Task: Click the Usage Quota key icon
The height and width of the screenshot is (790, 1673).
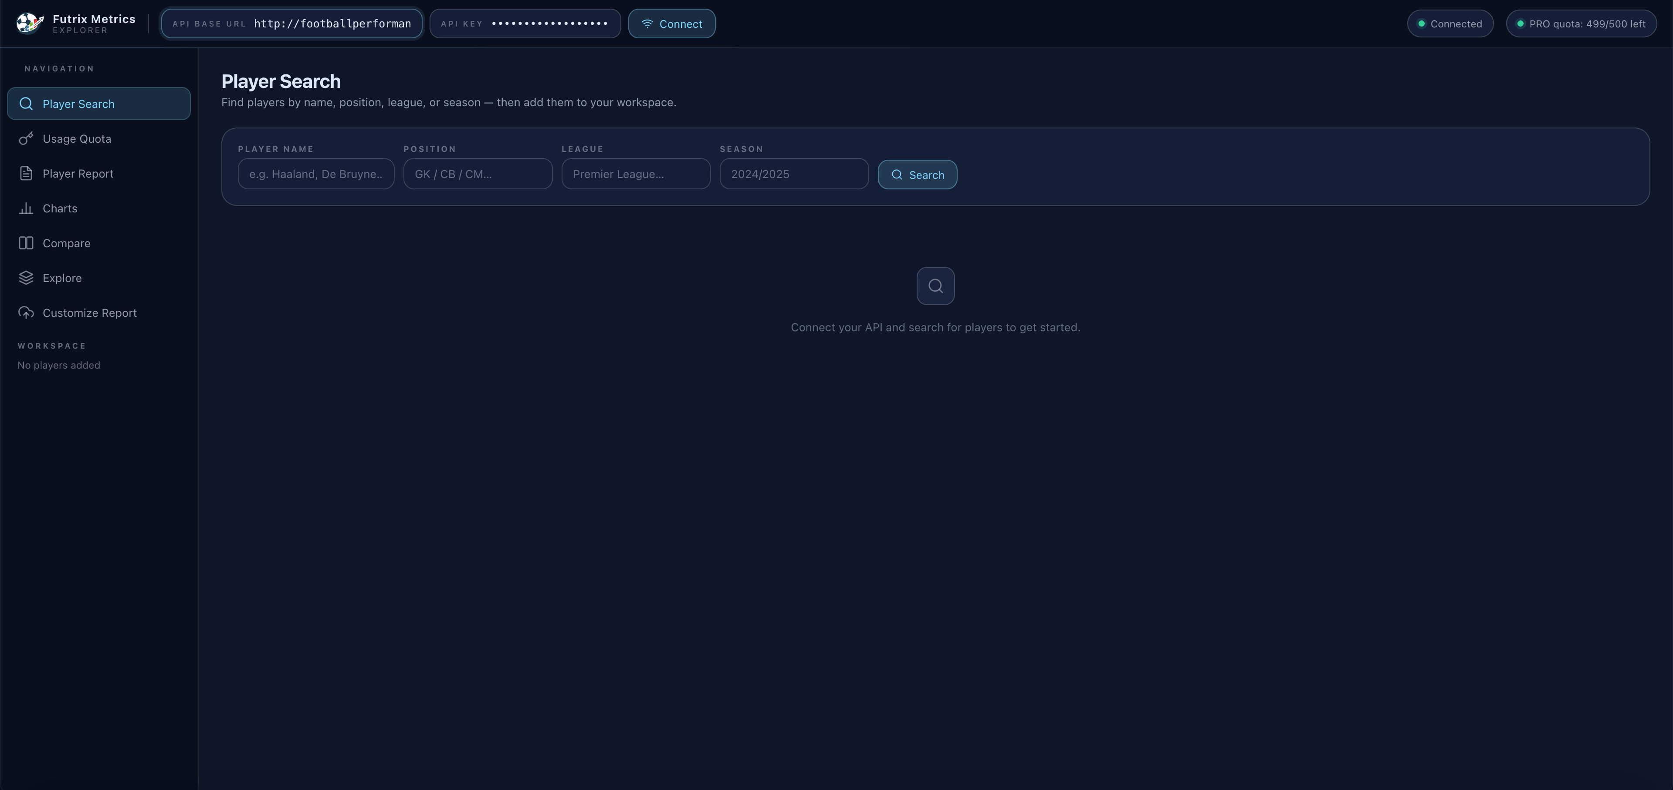Action: click(x=25, y=138)
